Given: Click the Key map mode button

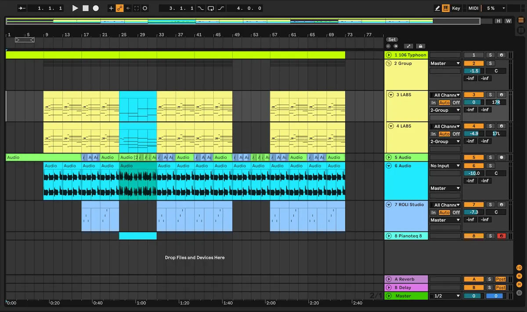Looking at the screenshot, I should (x=456, y=8).
